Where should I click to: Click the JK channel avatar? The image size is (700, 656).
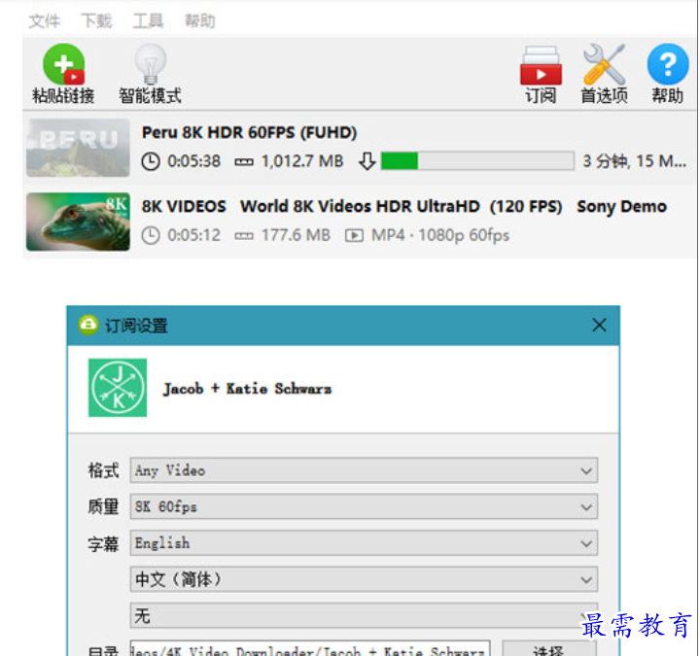point(118,388)
